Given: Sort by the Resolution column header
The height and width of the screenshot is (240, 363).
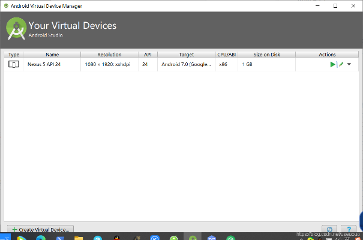Looking at the screenshot, I should click(x=109, y=55).
